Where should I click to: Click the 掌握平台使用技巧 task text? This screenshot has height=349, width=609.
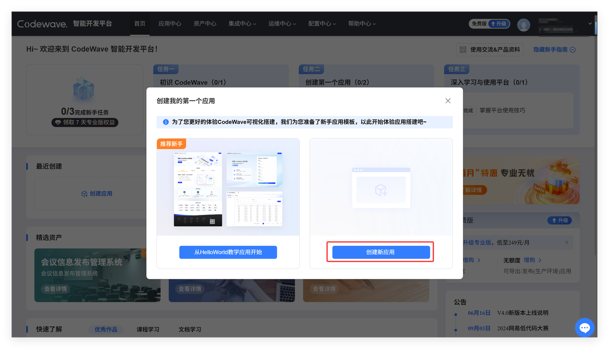pyautogui.click(x=502, y=110)
